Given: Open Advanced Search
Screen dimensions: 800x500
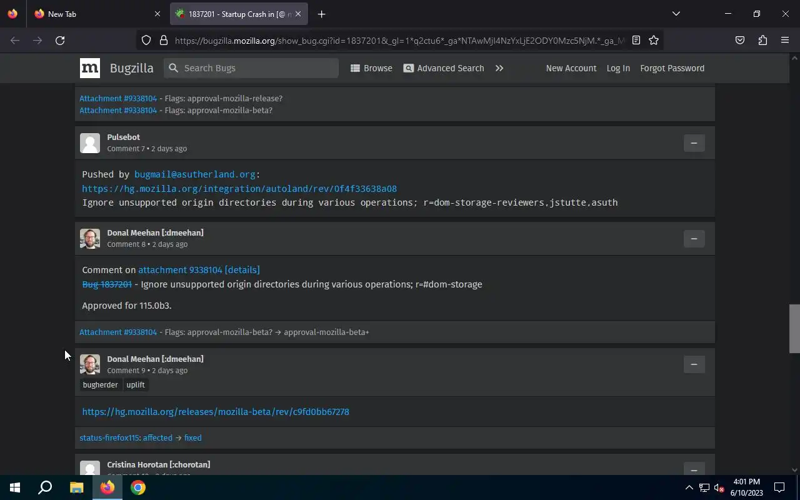Looking at the screenshot, I should [444, 68].
